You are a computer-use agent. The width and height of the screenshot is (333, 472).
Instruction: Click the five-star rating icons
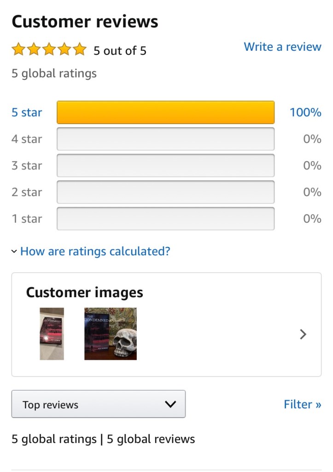pyautogui.click(x=49, y=49)
